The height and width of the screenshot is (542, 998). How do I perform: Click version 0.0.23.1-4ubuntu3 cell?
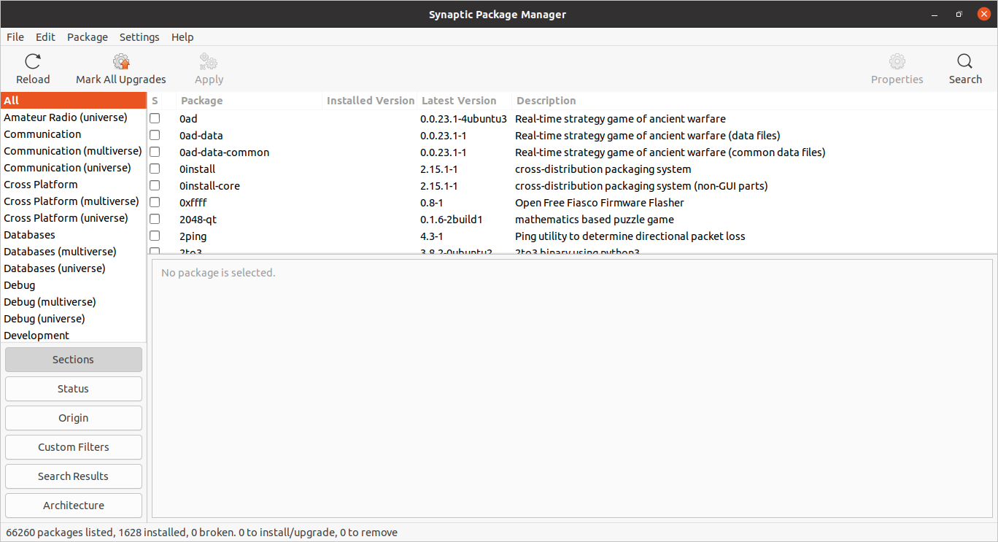point(463,119)
